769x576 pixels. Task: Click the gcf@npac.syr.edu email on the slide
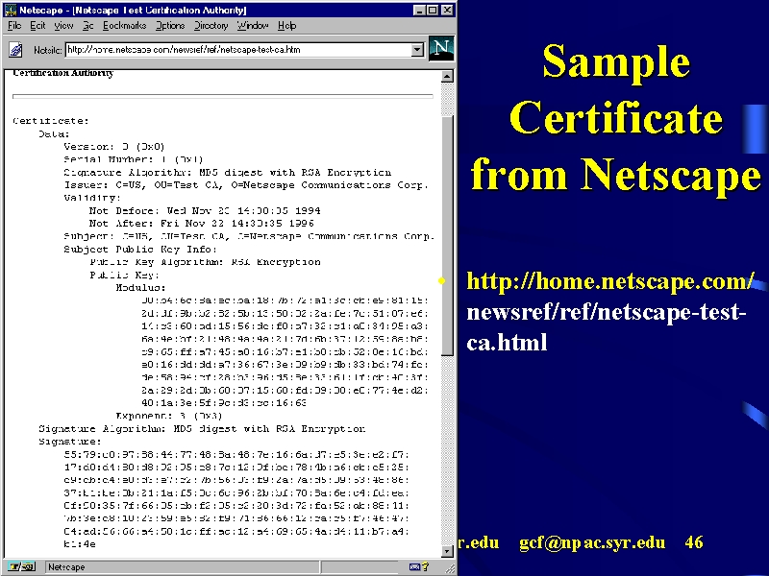coord(592,542)
